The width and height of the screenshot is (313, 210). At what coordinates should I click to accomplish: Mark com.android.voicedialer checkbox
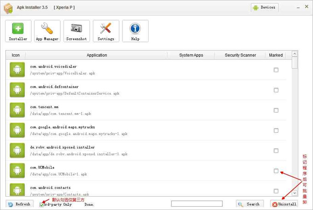coord(276,70)
